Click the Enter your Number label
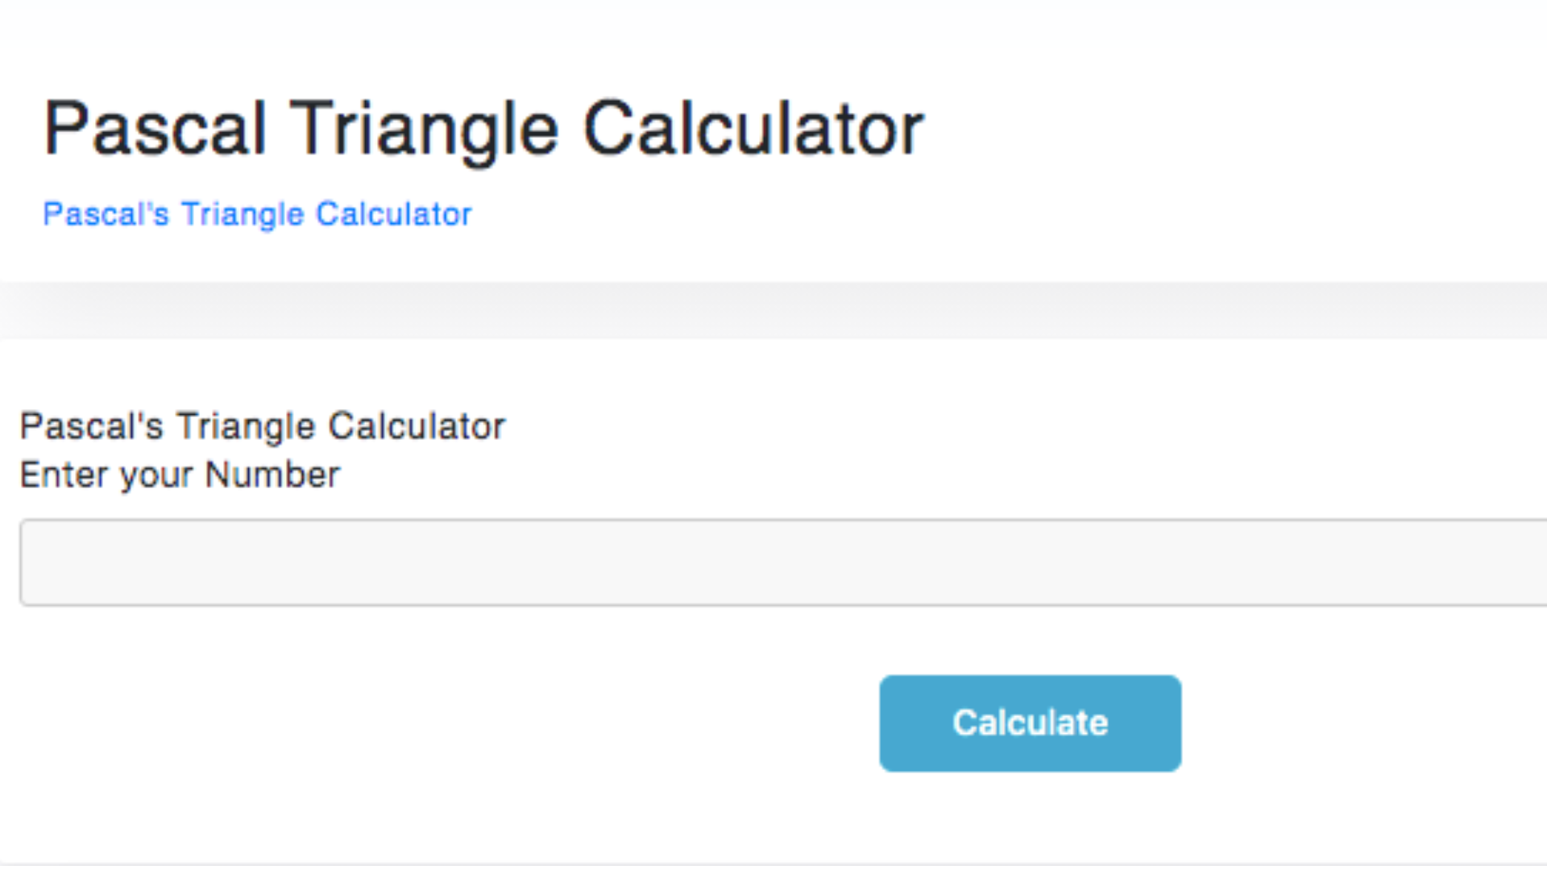1547x870 pixels. [179, 474]
